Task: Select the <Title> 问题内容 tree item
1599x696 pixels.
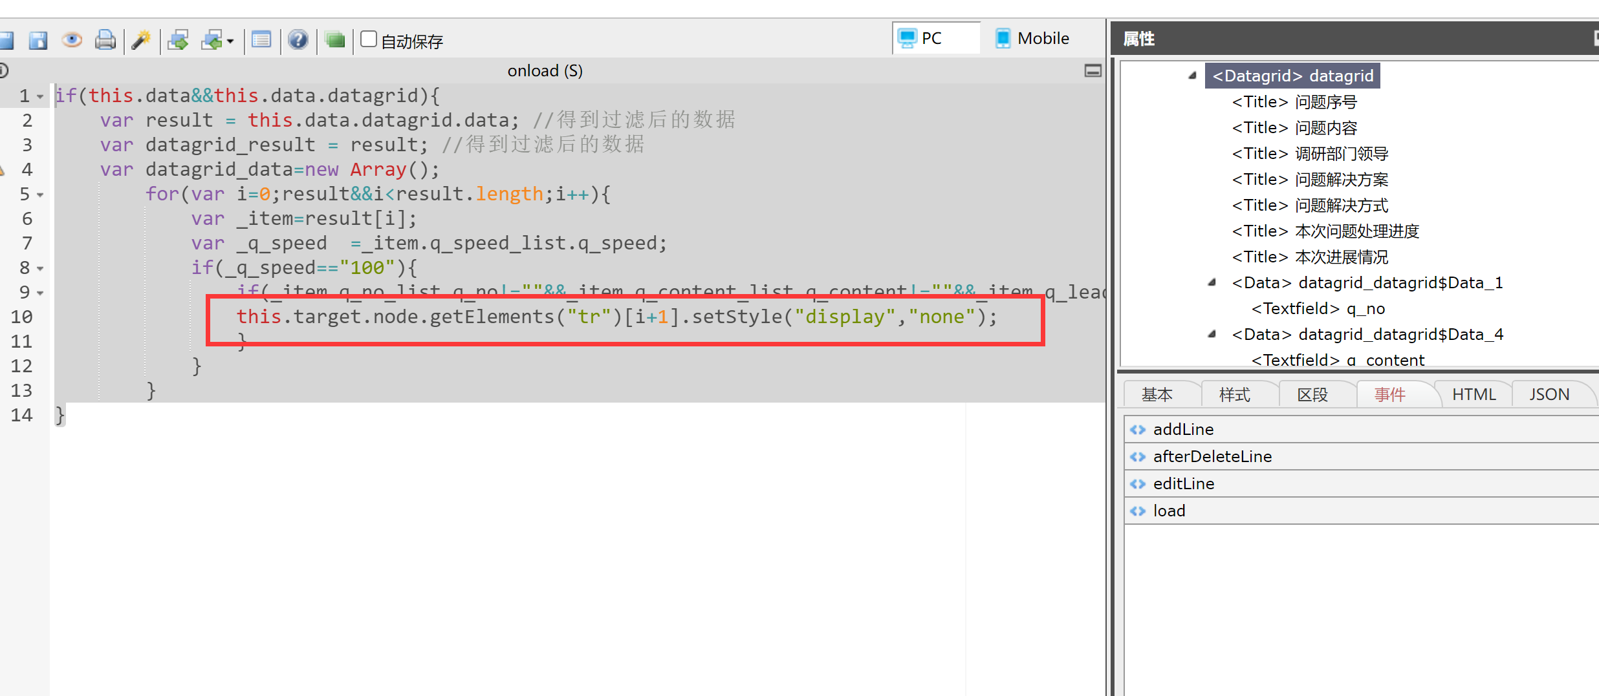Action: 1294,127
